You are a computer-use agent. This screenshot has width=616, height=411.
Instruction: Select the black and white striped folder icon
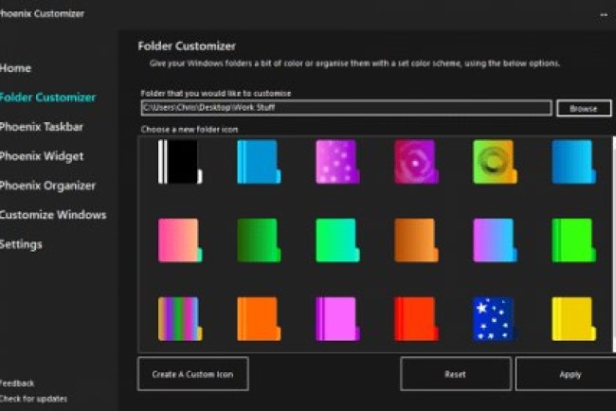tap(179, 162)
